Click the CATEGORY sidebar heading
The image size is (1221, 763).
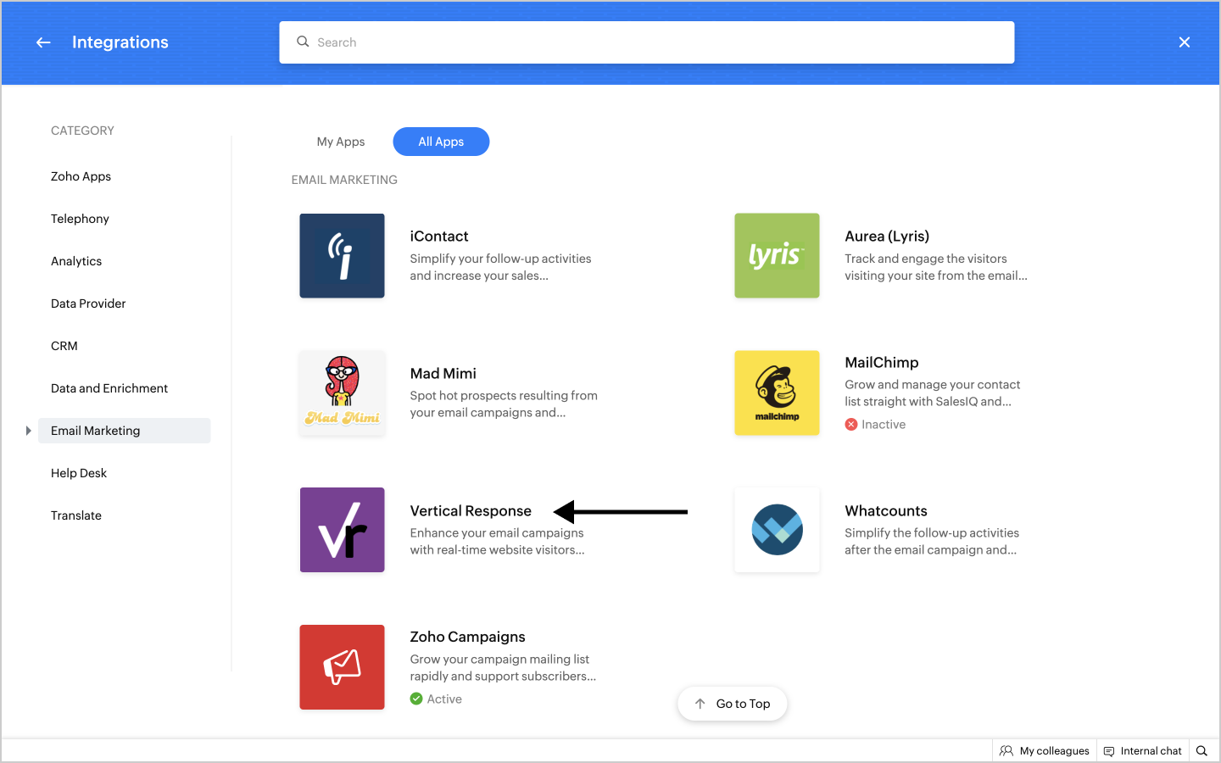click(x=82, y=131)
